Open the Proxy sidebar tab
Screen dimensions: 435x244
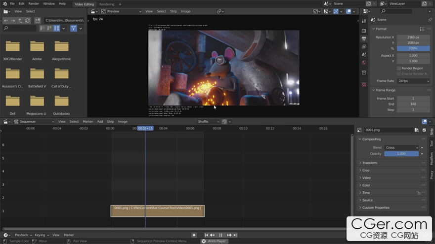(x=432, y=175)
